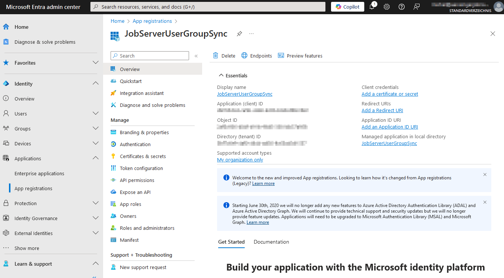Expand the Favorites section
The width and height of the screenshot is (504, 278).
(x=96, y=62)
